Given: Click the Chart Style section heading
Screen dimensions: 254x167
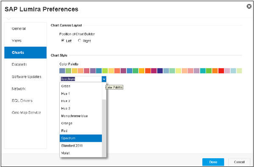Looking at the screenshot, I should (x=59, y=55).
